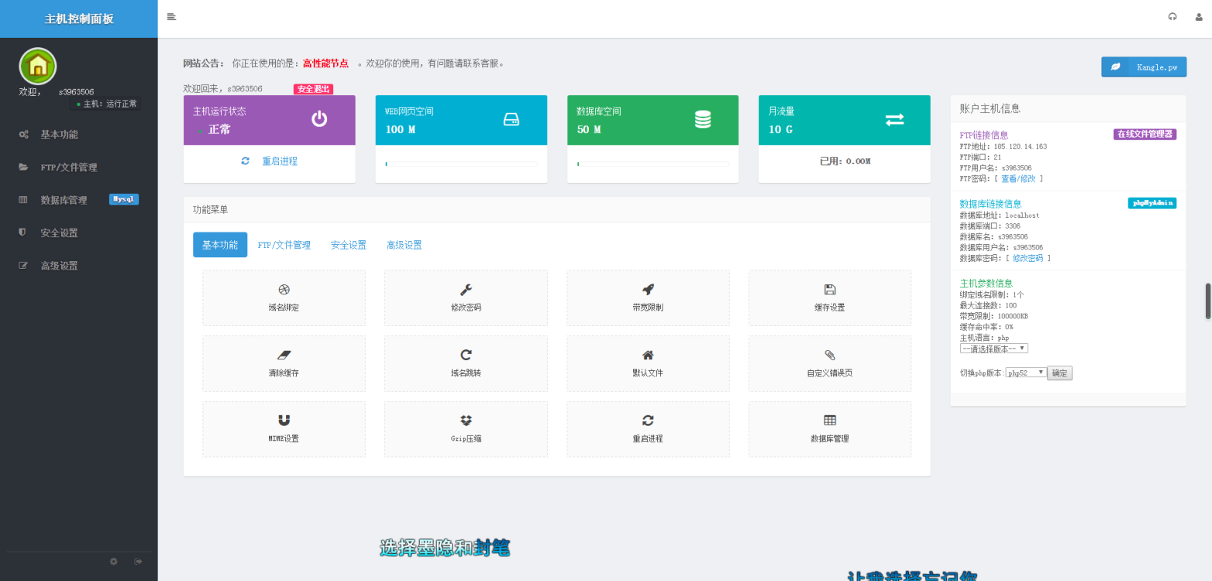Click the transfer arrows icon on 月流量 card

[894, 119]
